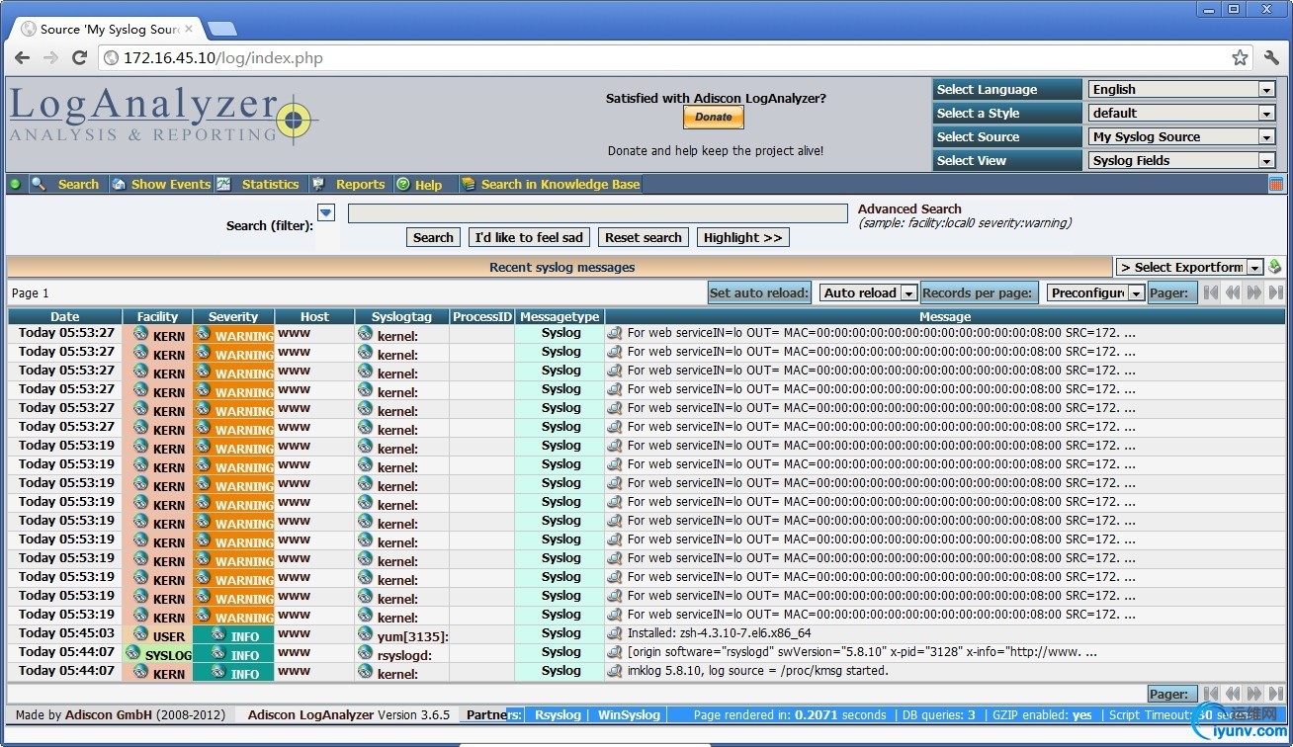Click the Reports icon in menu bar

pos(318,184)
